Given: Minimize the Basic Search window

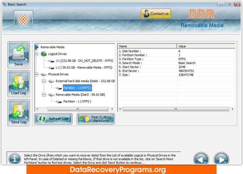Looking at the screenshot, I should pos(221,5).
